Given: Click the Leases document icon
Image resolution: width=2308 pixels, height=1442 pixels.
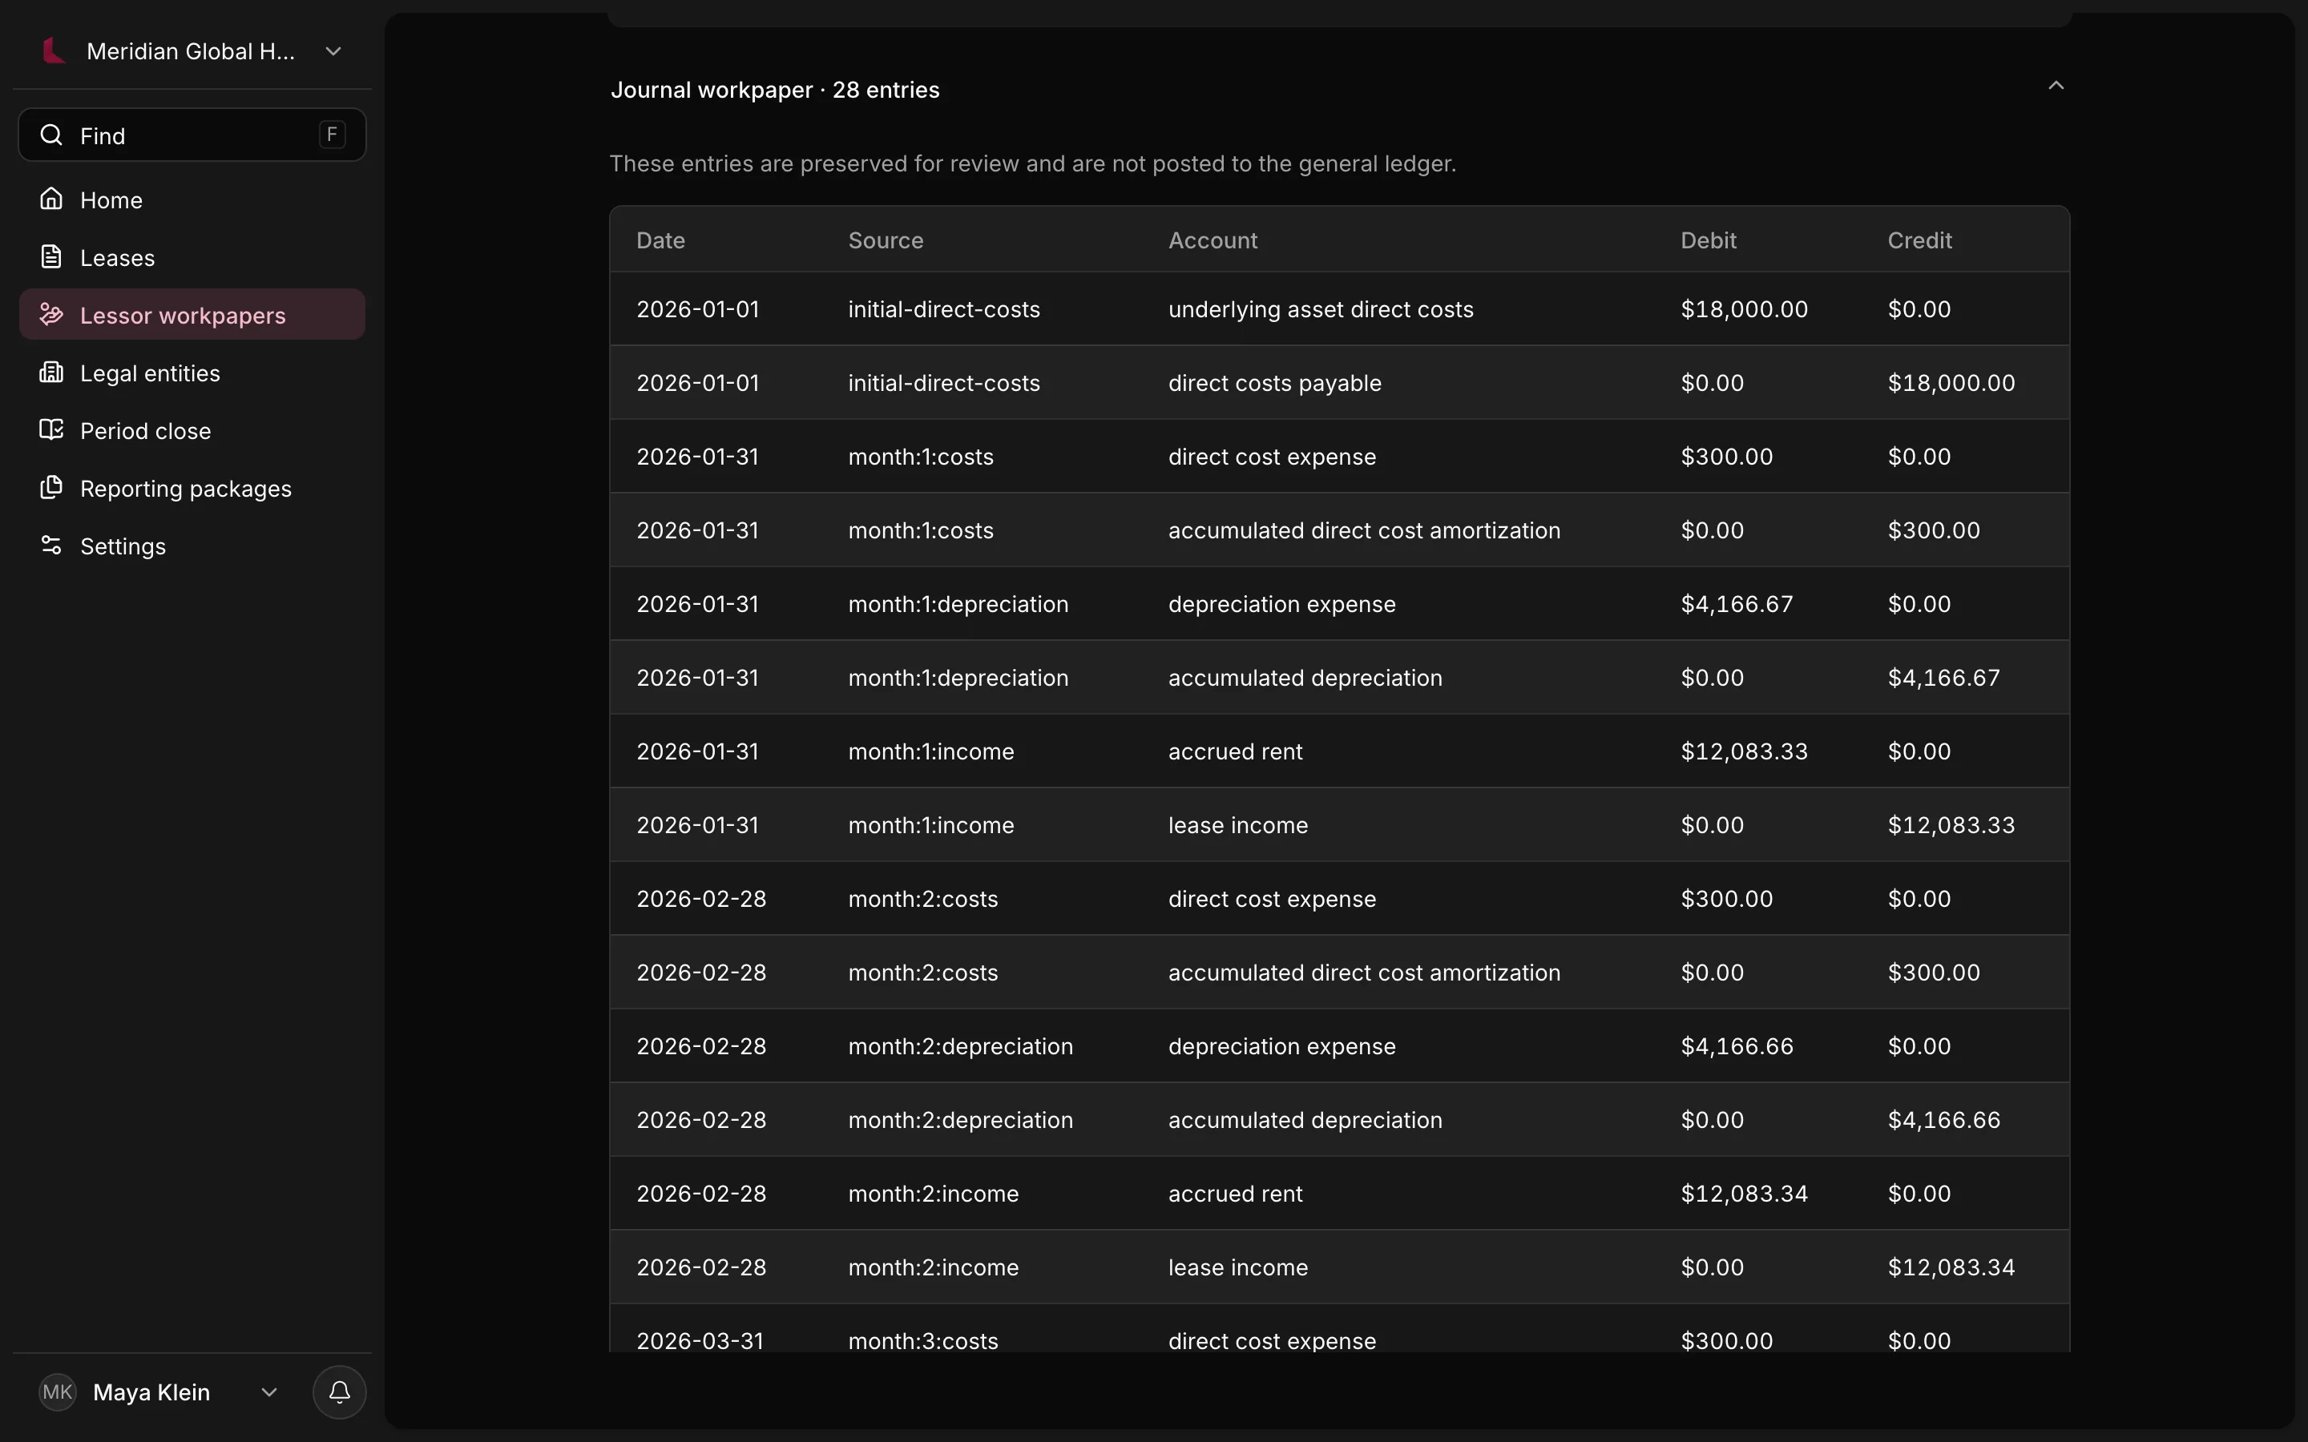Looking at the screenshot, I should click(51, 257).
